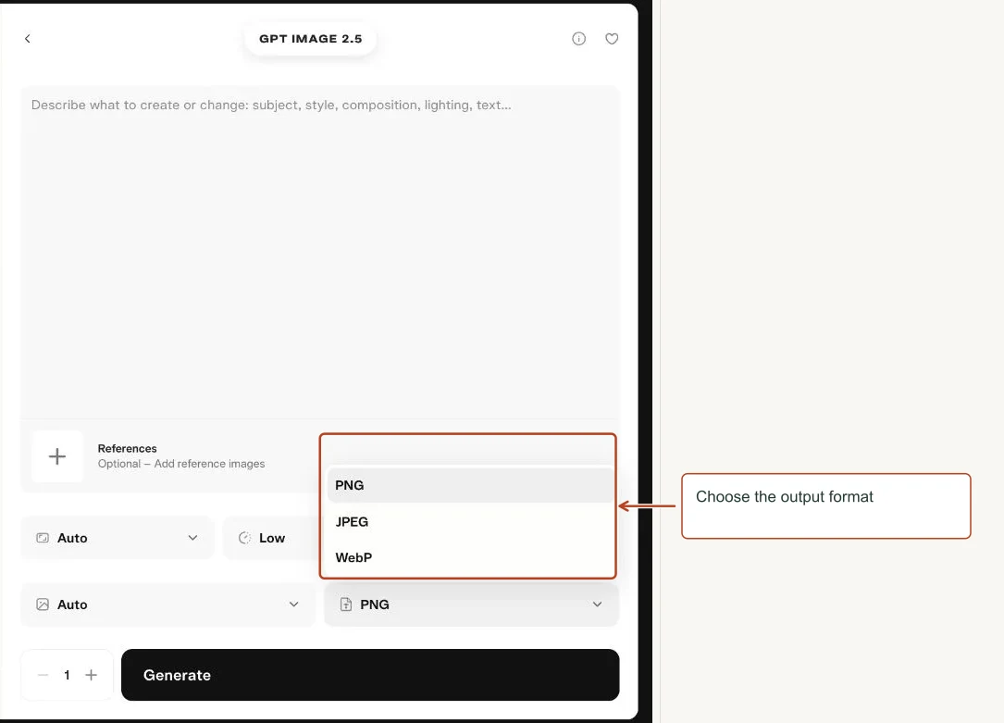Add a reference image with the plus tile
1004x723 pixels.
point(57,456)
